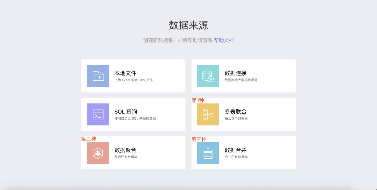377x190 pixels.
Task: Click the 数据库或大数据数据源 description text
Action: point(241,80)
